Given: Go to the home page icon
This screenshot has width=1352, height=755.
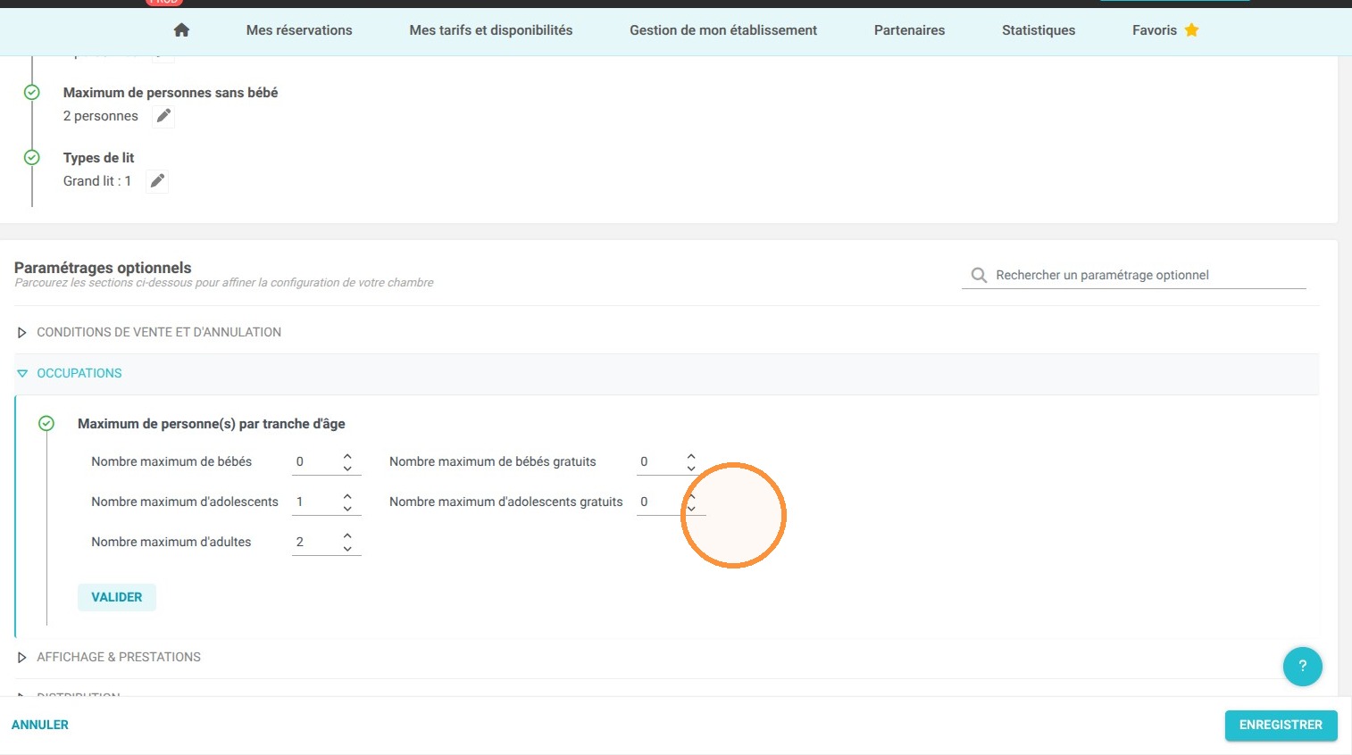Looking at the screenshot, I should click(x=181, y=30).
